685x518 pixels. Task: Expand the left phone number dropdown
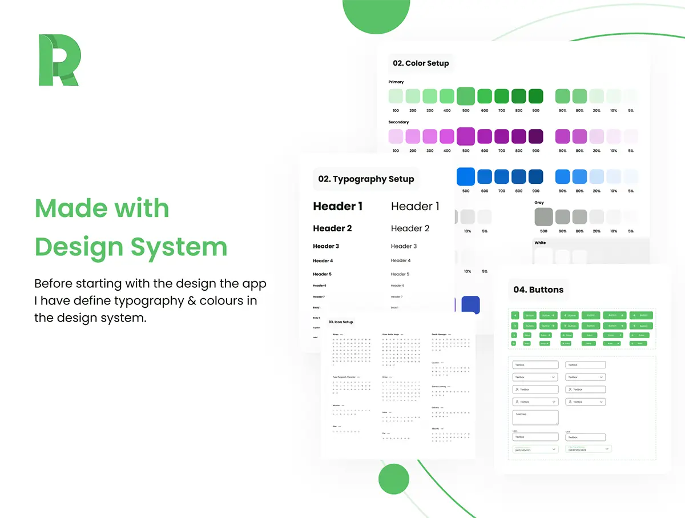553,449
